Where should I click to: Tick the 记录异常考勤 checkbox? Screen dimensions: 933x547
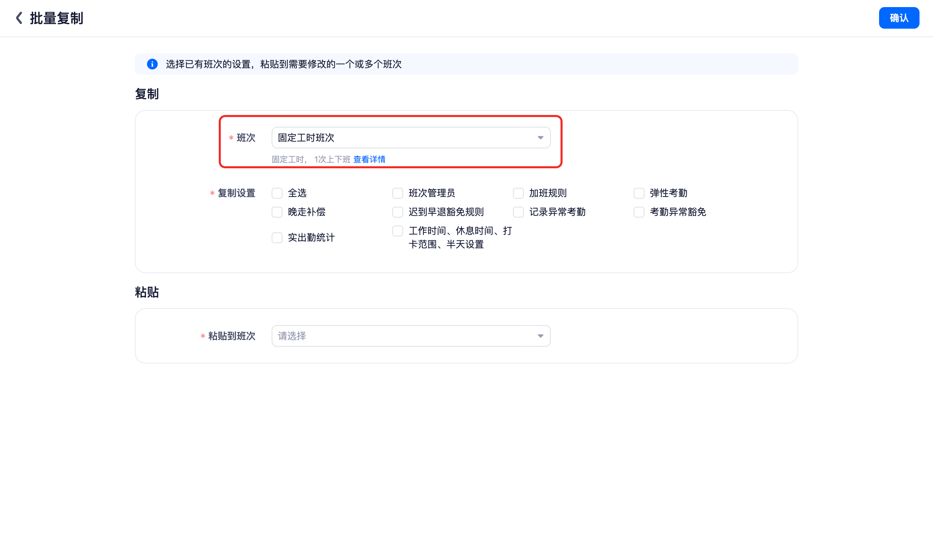pos(518,212)
